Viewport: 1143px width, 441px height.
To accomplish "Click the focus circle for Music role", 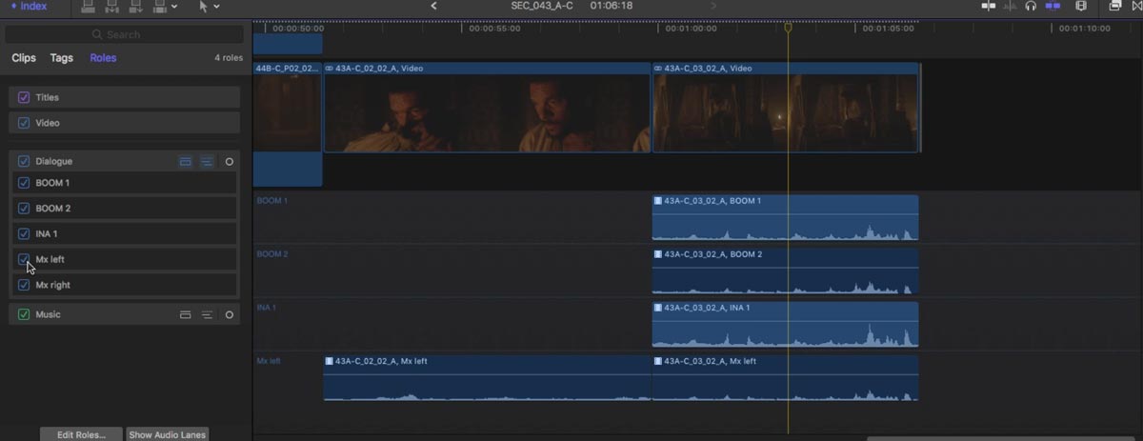I will (230, 314).
